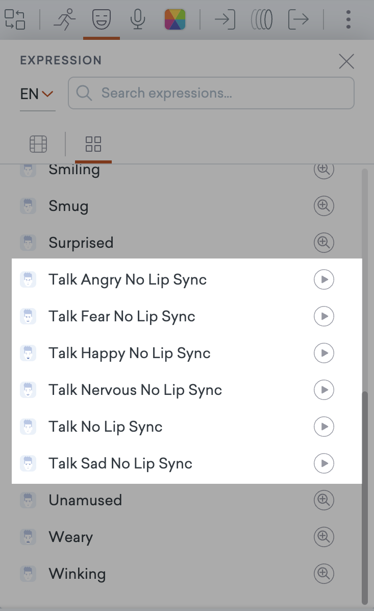Play the Talk Angry No Lip Sync preview
The image size is (374, 611).
click(323, 279)
